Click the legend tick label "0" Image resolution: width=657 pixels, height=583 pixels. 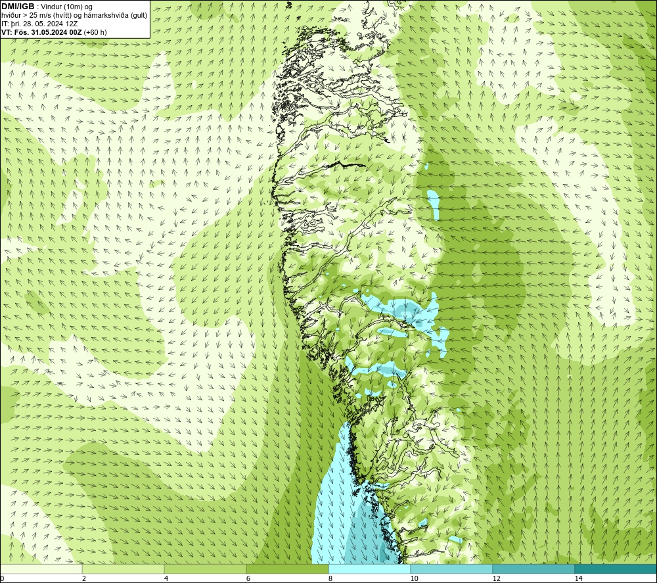point(2,578)
